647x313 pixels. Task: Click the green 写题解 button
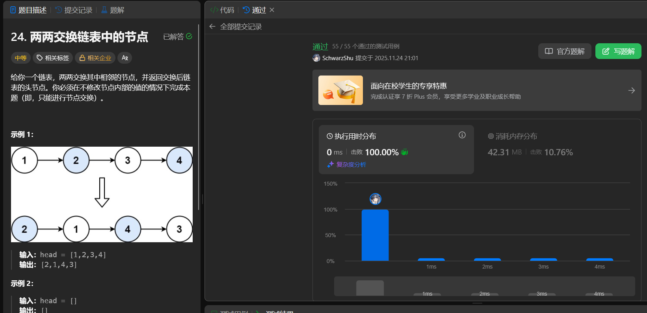[x=618, y=51]
